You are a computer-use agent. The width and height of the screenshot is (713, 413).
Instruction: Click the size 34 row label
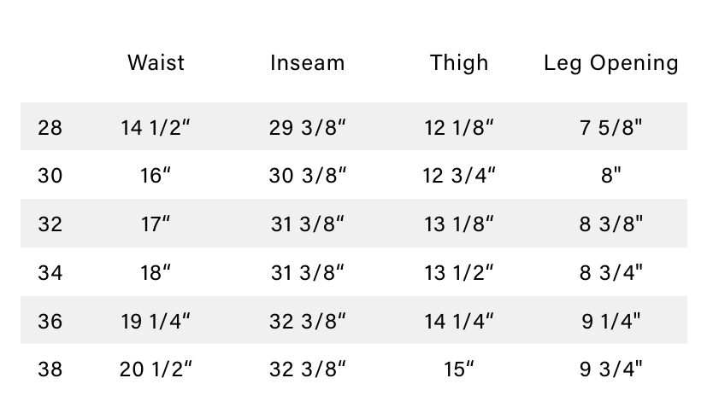[x=50, y=273]
